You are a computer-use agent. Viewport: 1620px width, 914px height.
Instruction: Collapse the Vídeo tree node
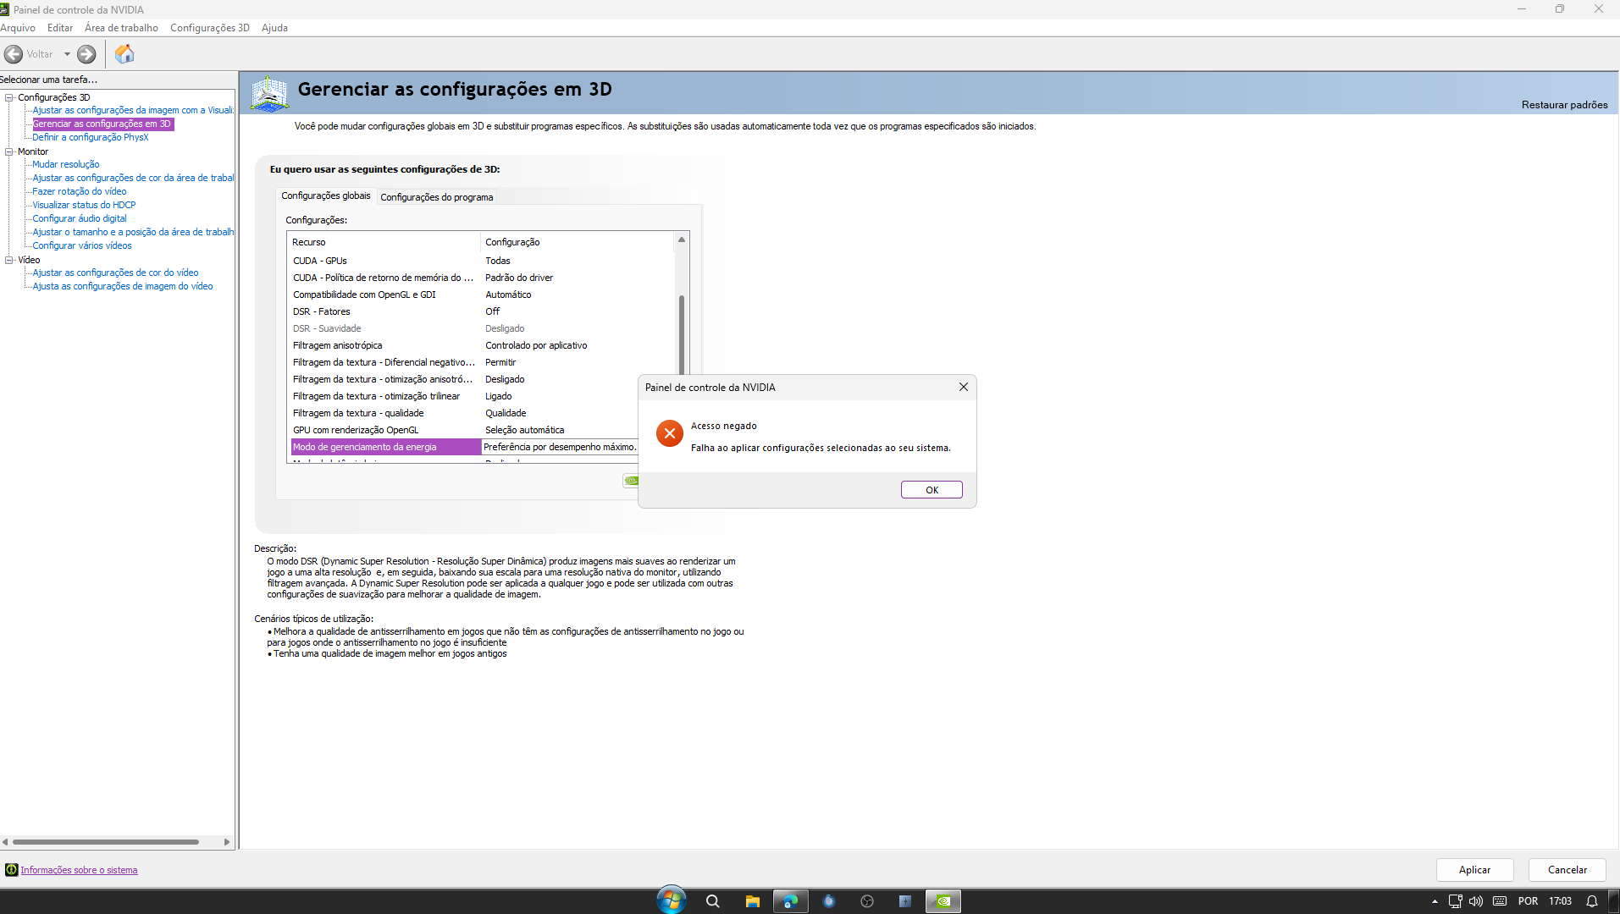[x=9, y=260]
